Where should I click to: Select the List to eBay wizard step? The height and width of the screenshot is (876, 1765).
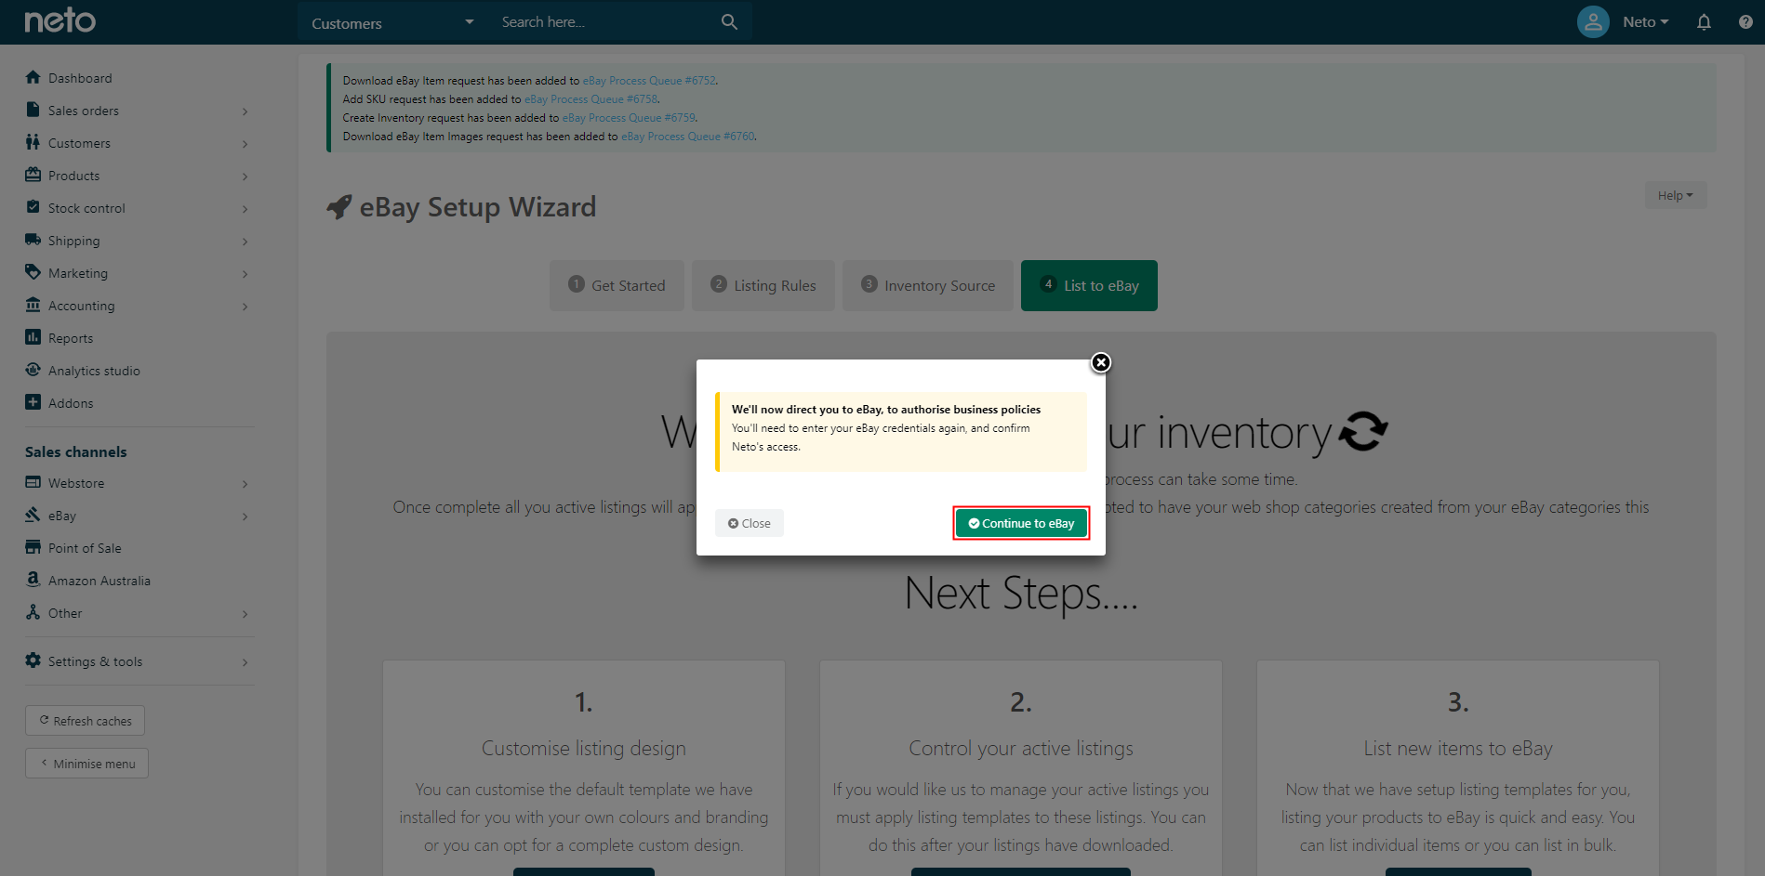(x=1089, y=285)
